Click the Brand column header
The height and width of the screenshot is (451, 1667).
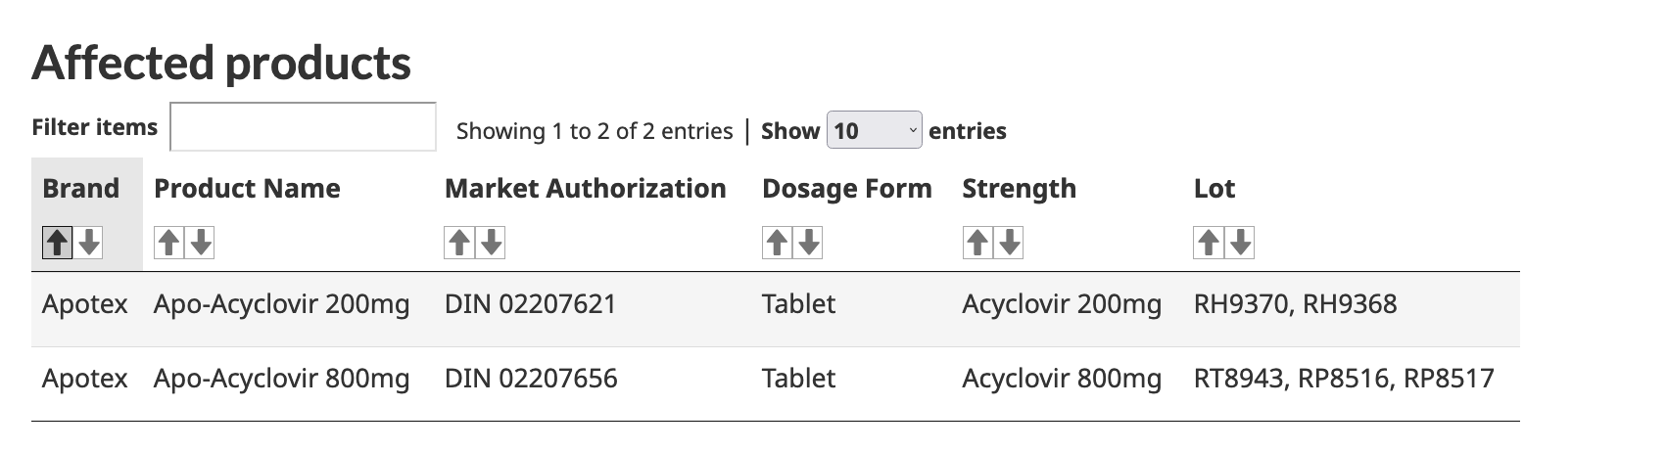(81, 188)
